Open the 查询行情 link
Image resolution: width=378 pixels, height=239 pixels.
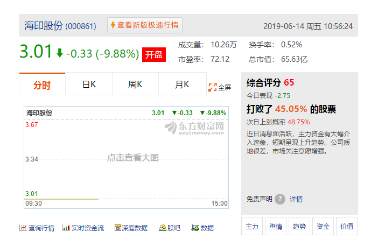tap(41, 228)
